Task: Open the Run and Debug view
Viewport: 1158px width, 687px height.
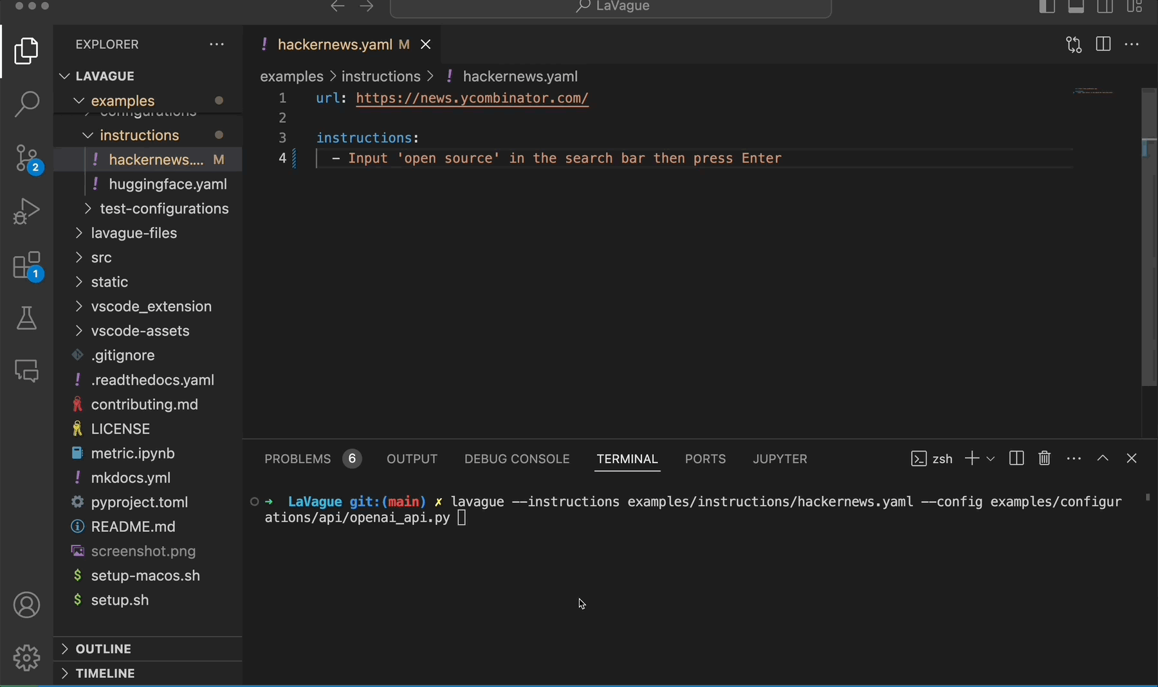Action: (26, 211)
